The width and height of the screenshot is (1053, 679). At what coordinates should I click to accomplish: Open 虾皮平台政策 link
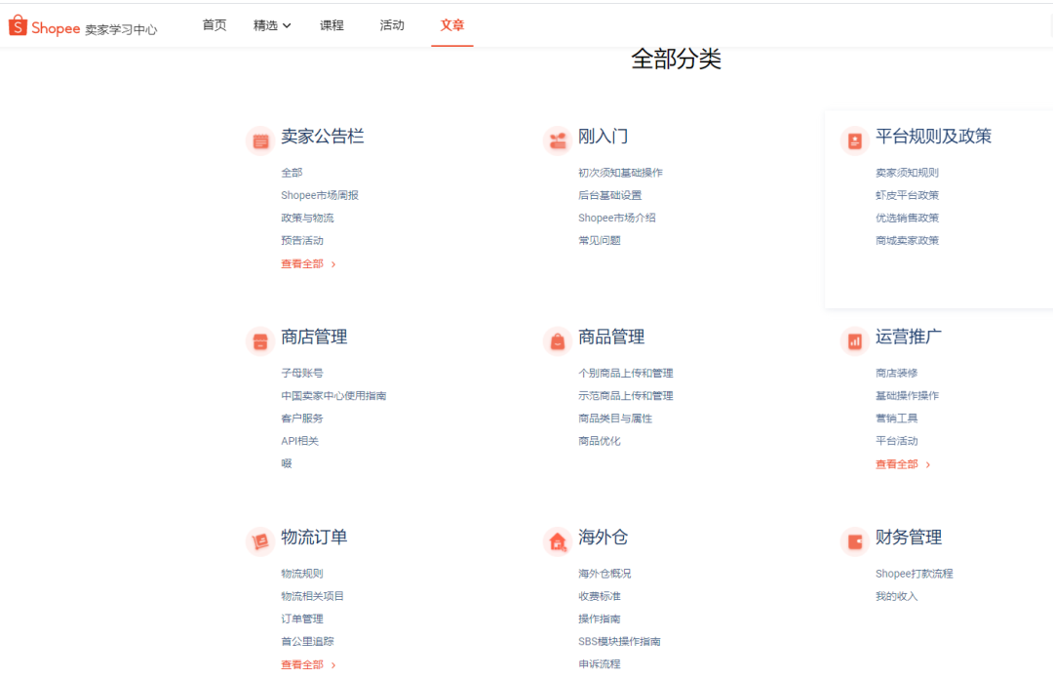pyautogui.click(x=907, y=196)
